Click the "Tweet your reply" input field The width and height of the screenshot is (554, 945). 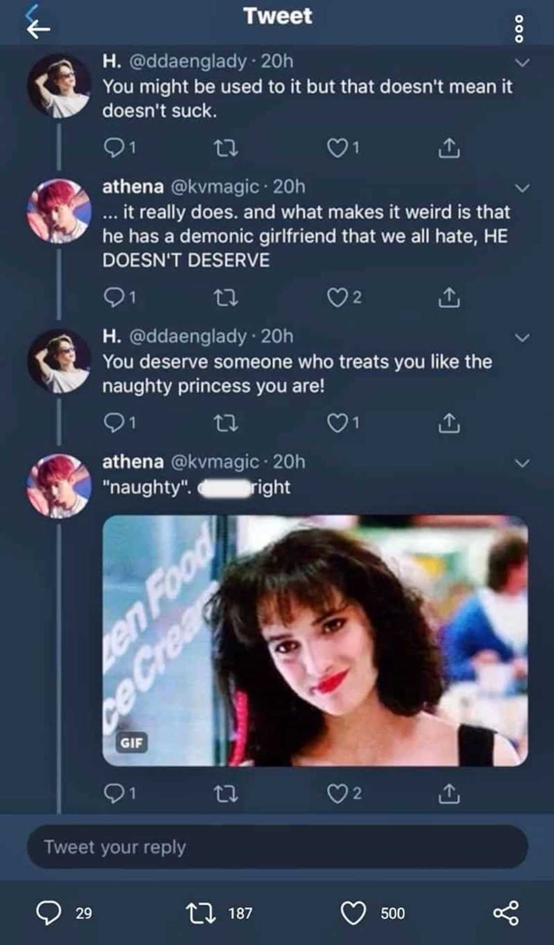point(277,846)
